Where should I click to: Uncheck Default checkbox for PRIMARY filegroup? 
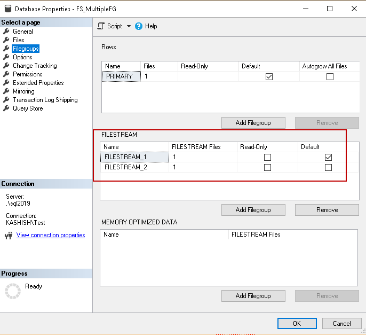269,76
